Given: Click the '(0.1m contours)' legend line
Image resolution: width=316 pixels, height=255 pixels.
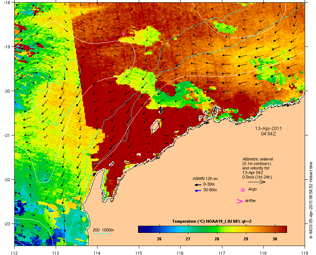Looking at the screenshot, I should [x=257, y=163].
